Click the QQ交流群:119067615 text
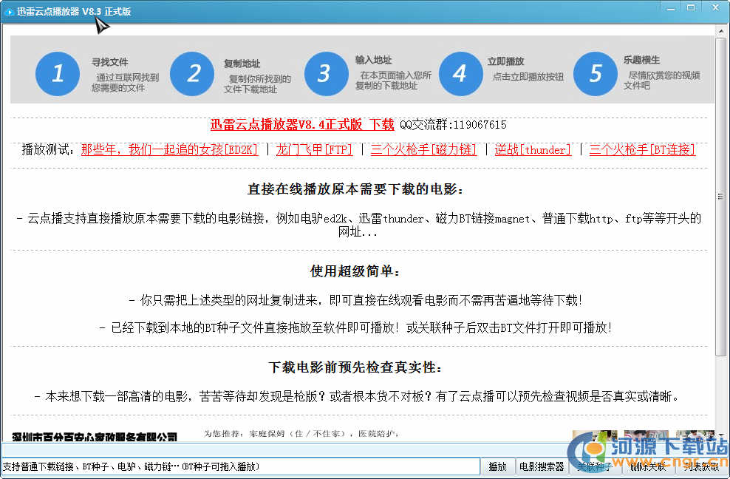Image resolution: width=730 pixels, height=479 pixels. (453, 124)
